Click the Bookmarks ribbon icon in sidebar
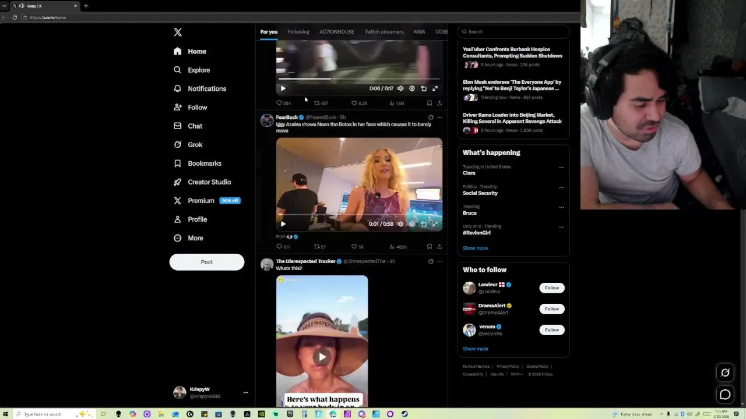This screenshot has width=746, height=419. tap(178, 164)
